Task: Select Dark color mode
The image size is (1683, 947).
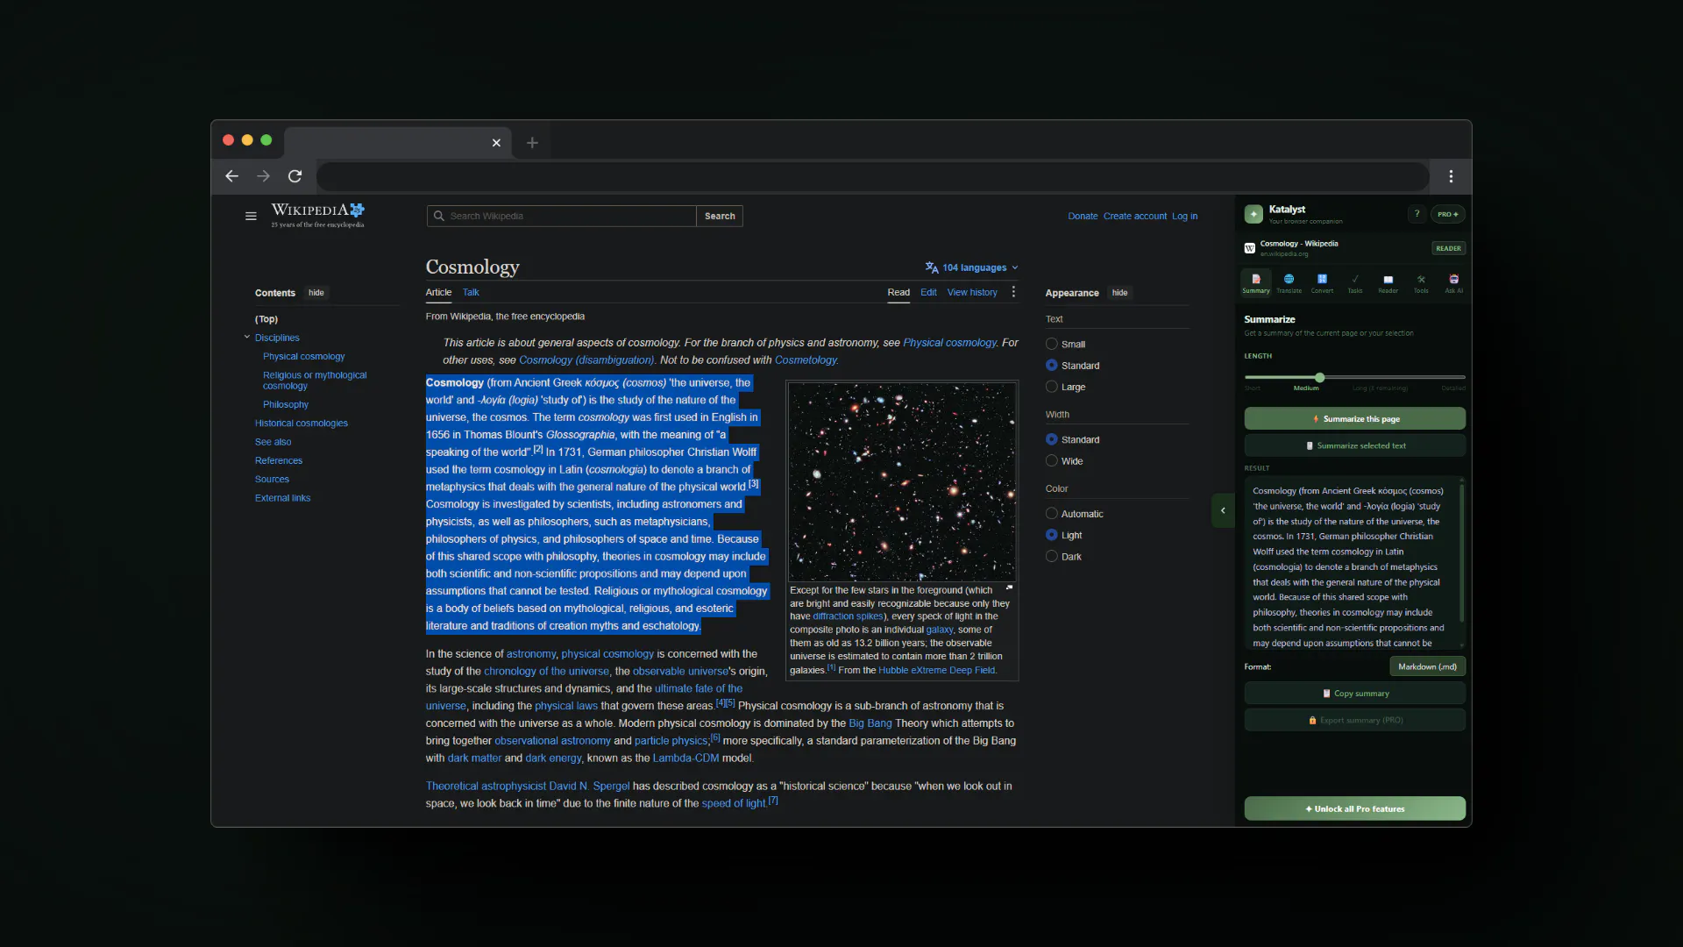Action: [1051, 556]
